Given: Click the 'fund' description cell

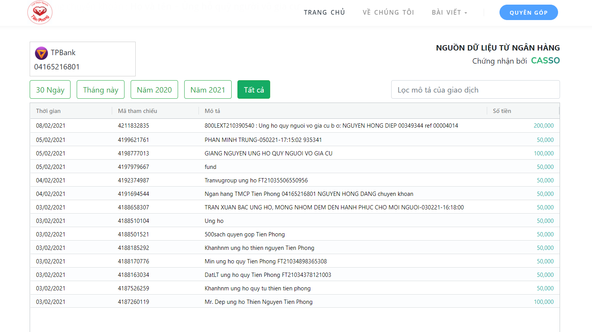Looking at the screenshot, I should [210, 167].
